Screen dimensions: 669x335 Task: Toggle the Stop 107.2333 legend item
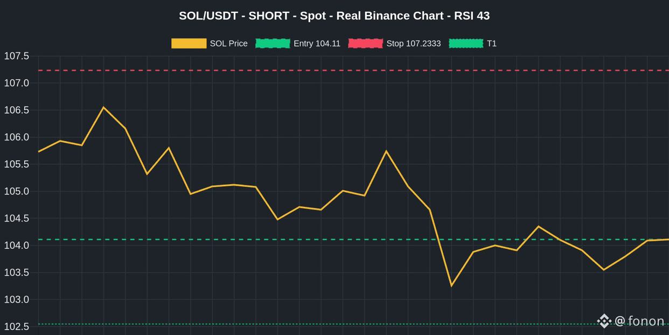[394, 44]
